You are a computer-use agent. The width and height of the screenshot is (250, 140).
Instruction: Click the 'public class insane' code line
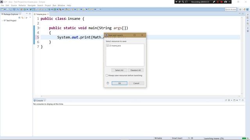[62, 19]
